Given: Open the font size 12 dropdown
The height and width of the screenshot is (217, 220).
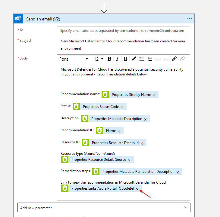Looking at the screenshot, I should click(99, 59).
